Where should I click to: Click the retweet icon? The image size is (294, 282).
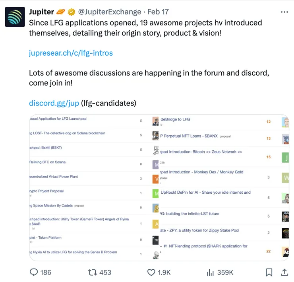92,272
